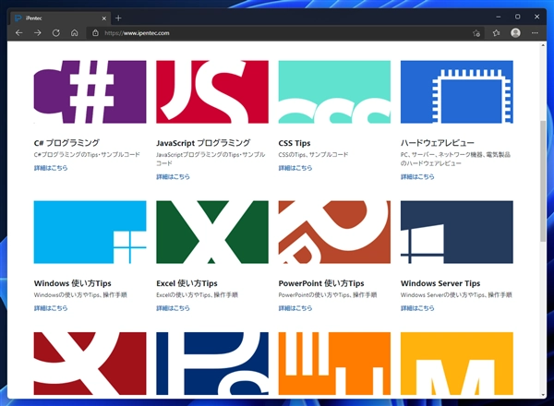
Task: Select the iPentec browser tab
Action: pyautogui.click(x=60, y=18)
